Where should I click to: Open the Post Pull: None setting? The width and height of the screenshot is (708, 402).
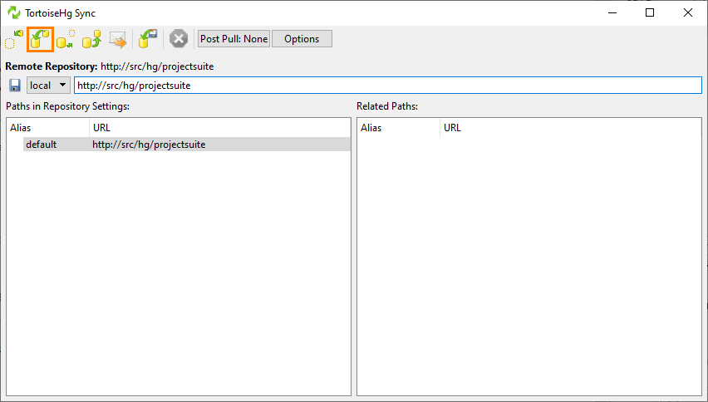234,39
